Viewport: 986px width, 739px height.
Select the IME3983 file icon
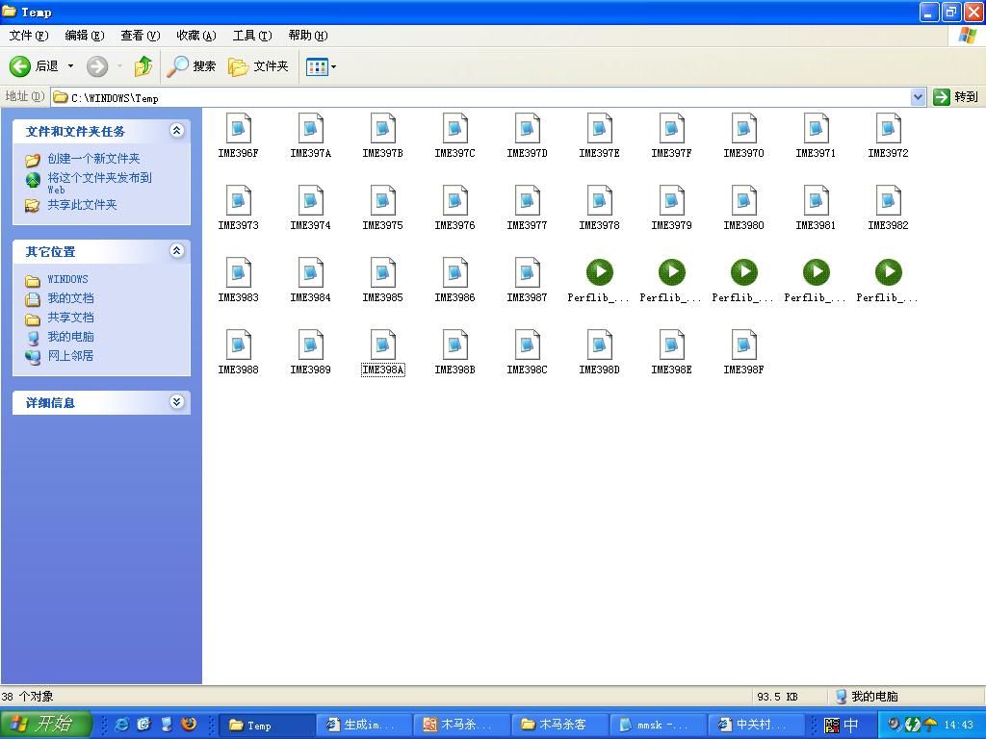(x=239, y=272)
